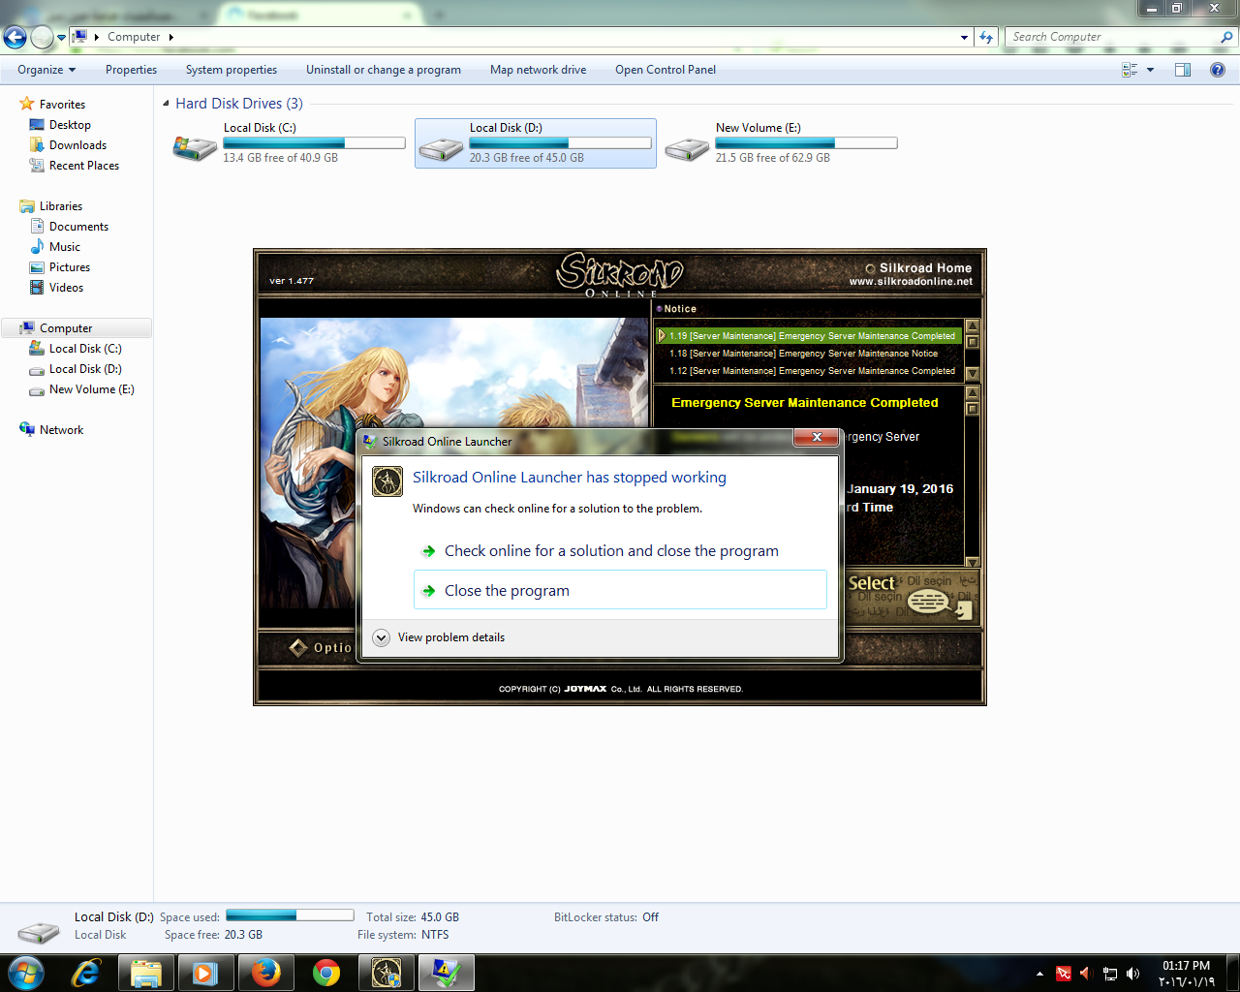Click Map network drive
The image size is (1240, 992).
[538, 70]
